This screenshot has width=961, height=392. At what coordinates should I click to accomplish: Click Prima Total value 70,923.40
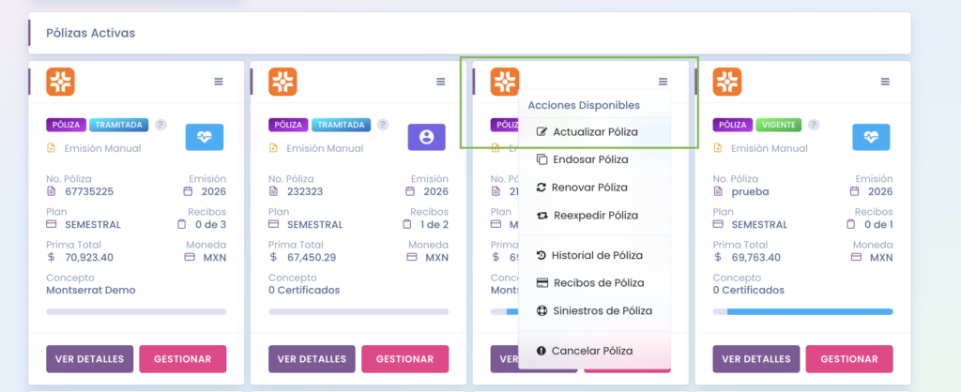(x=89, y=257)
